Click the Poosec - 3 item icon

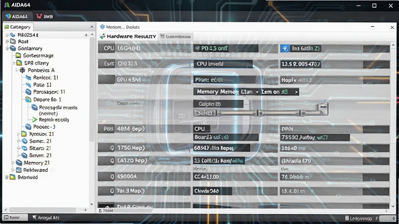(28, 126)
